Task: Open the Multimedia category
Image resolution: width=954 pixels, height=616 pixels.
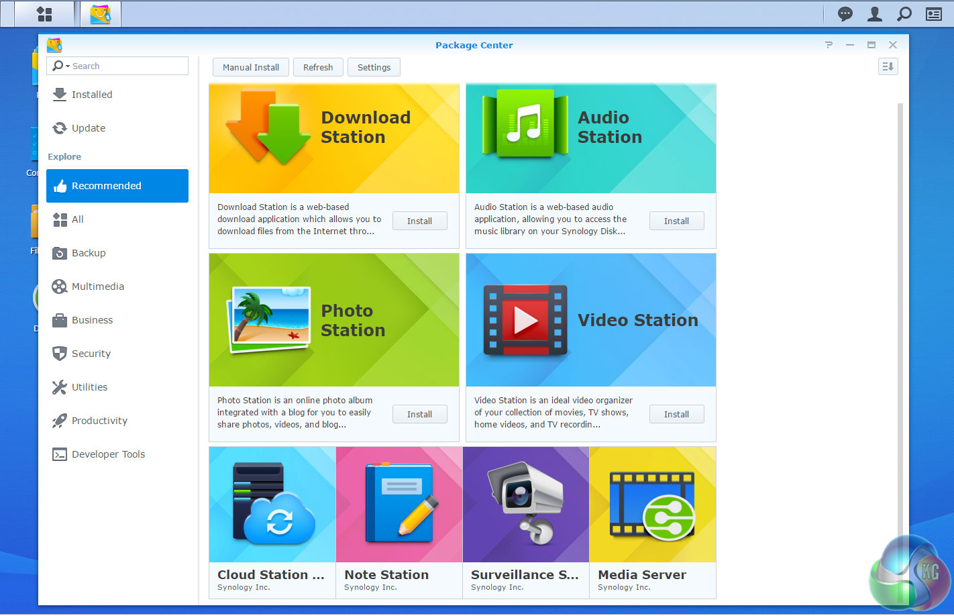Action: coord(98,287)
